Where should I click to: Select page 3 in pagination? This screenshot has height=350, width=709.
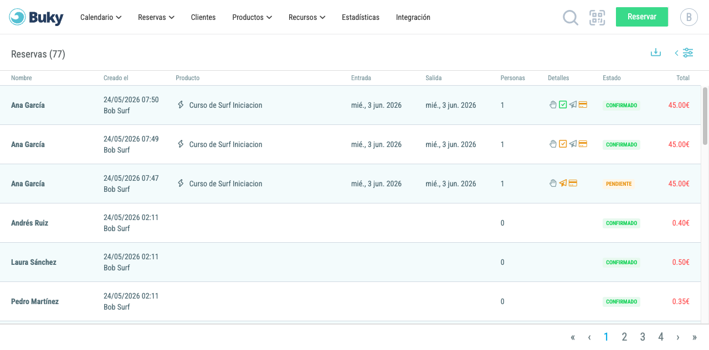coord(643,337)
